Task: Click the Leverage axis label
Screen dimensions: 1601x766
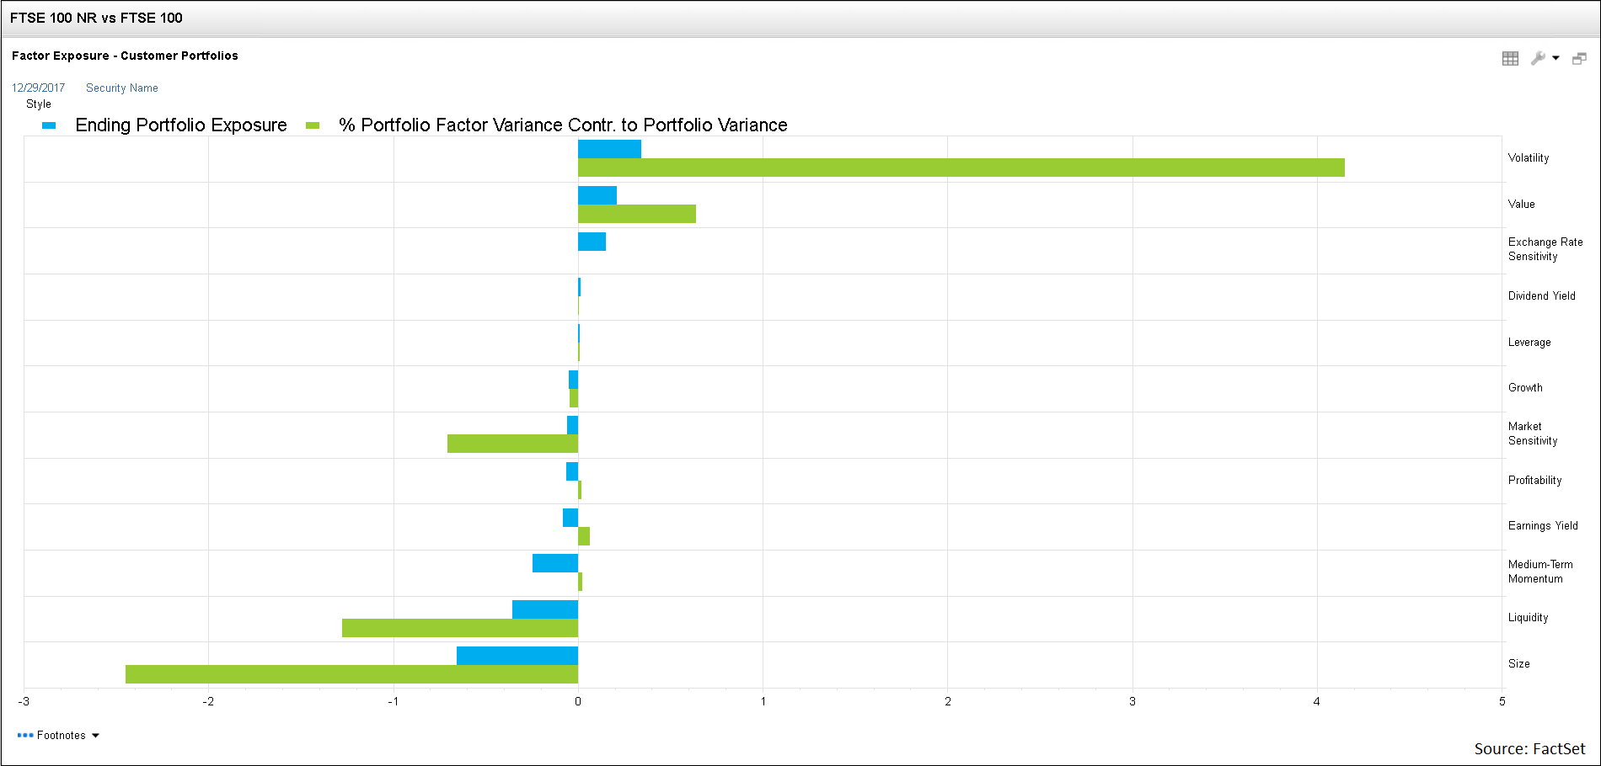Action: click(1529, 342)
